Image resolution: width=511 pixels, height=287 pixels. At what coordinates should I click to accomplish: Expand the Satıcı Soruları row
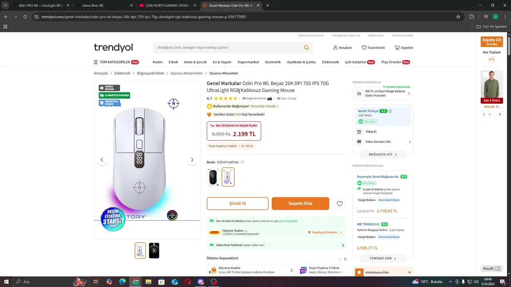coord(383,142)
